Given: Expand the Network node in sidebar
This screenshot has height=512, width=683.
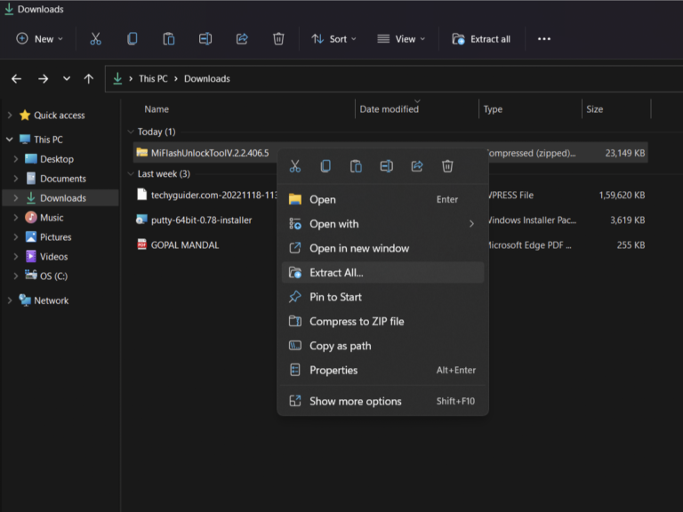Looking at the screenshot, I should pyautogui.click(x=10, y=300).
